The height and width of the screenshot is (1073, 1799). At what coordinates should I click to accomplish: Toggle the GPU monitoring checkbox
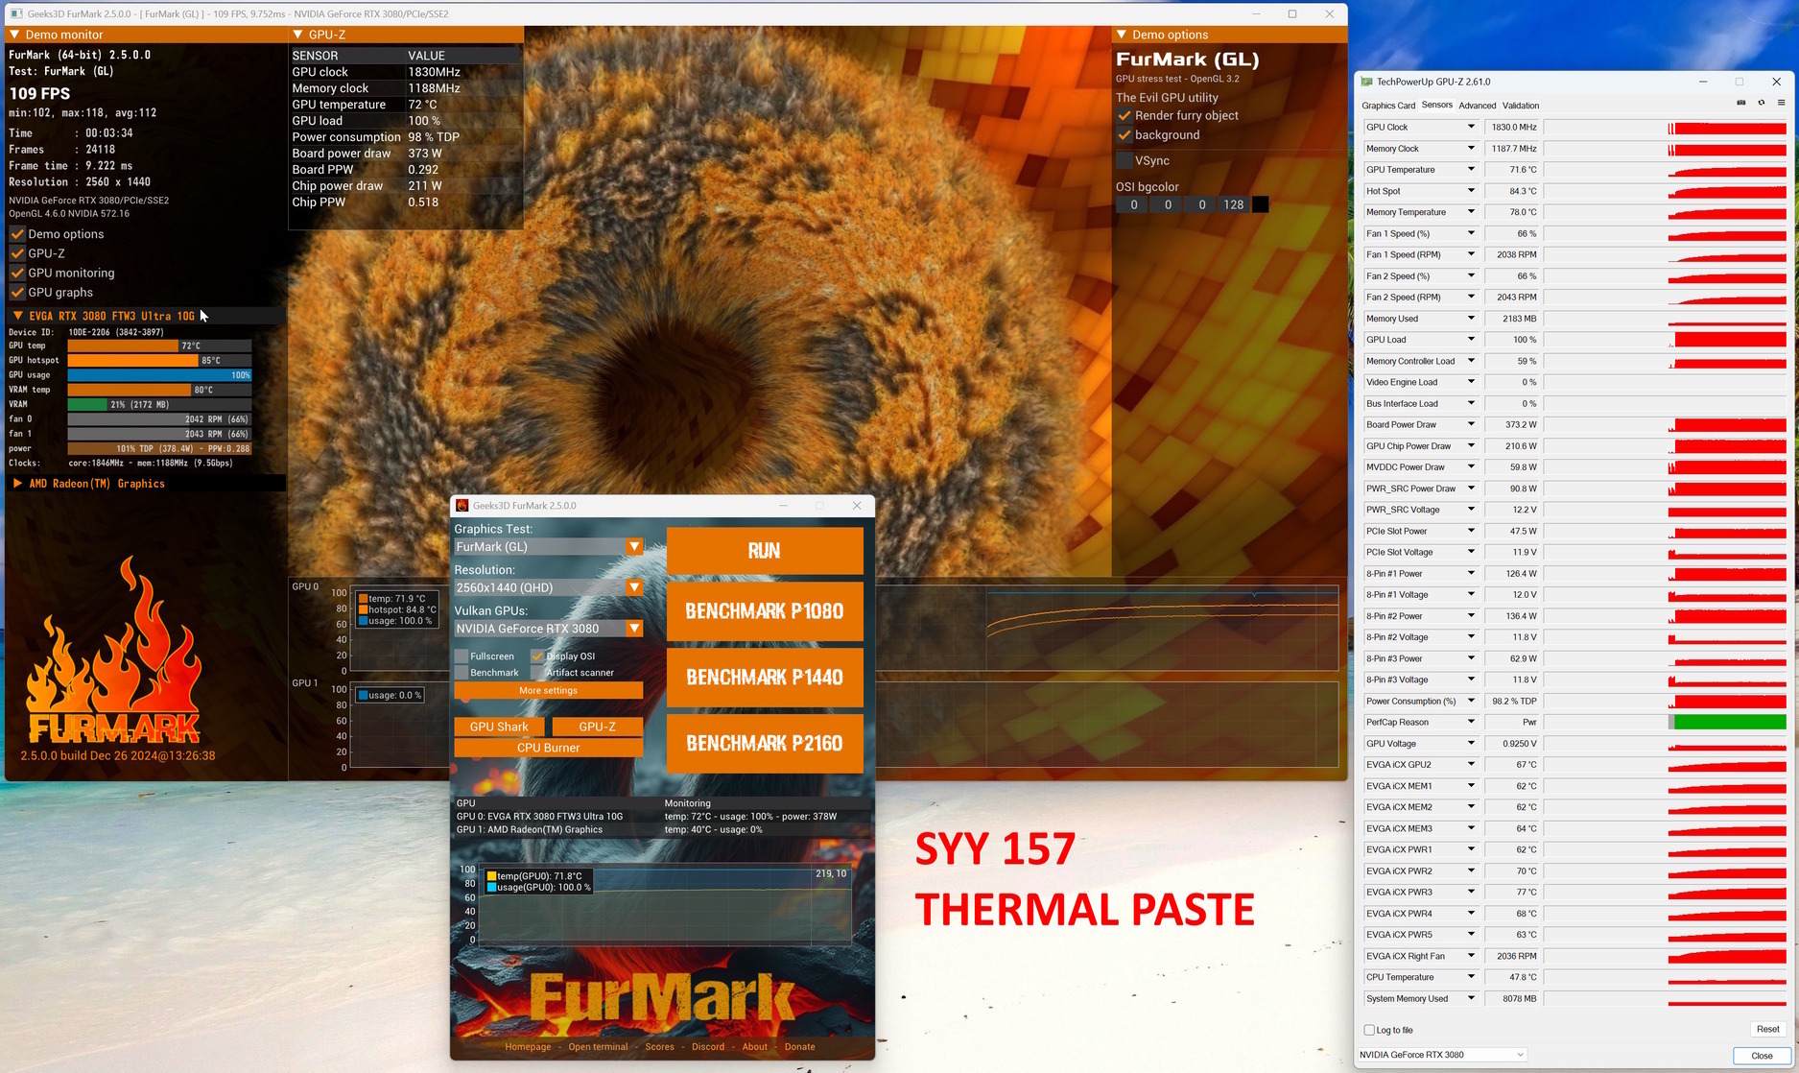(x=17, y=273)
